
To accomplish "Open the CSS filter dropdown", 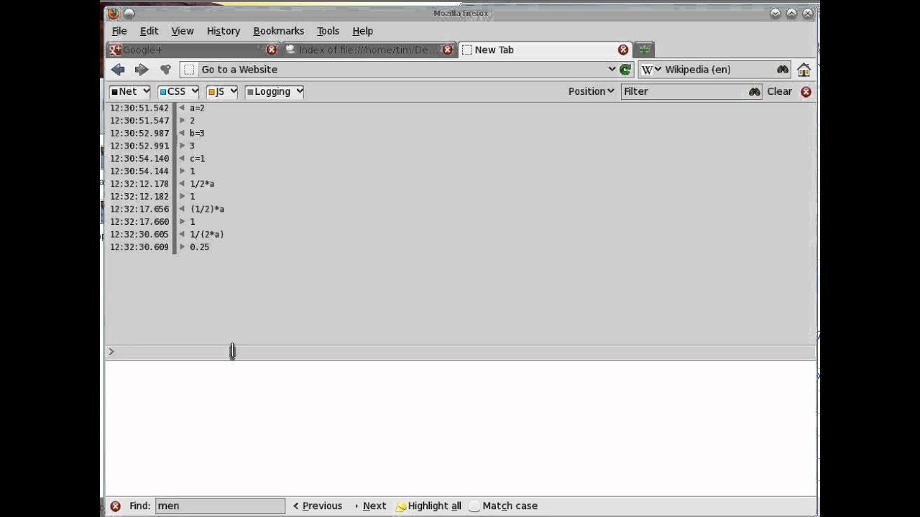I will click(178, 91).
